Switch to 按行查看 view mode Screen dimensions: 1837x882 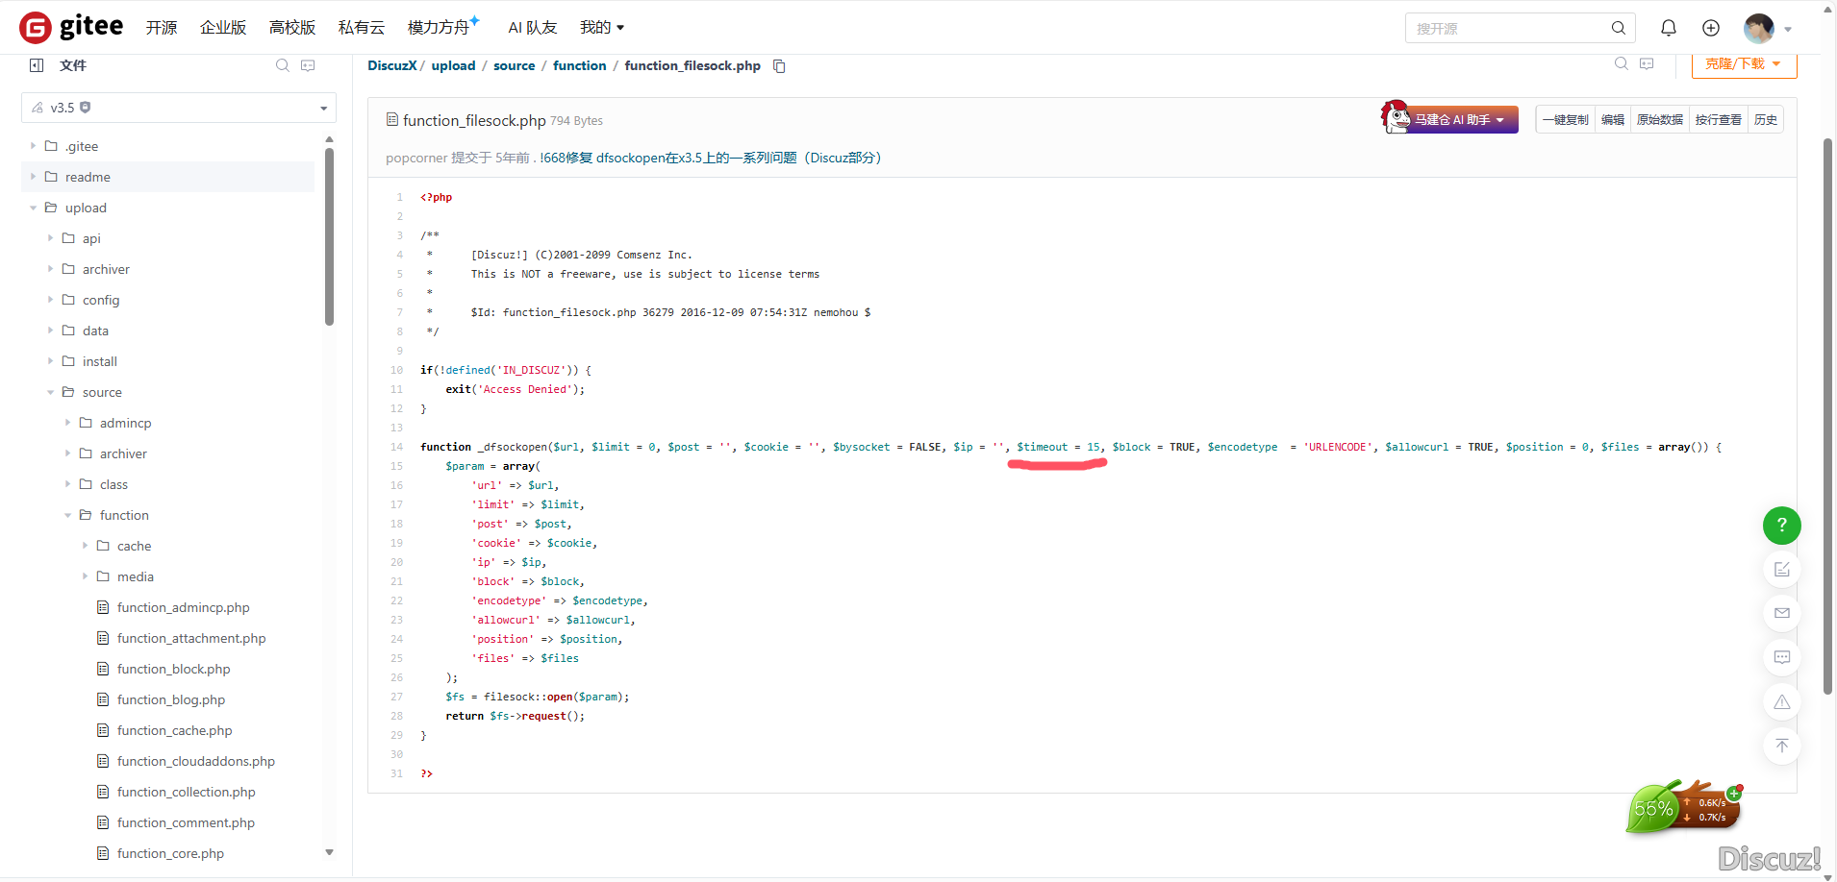pos(1718,119)
